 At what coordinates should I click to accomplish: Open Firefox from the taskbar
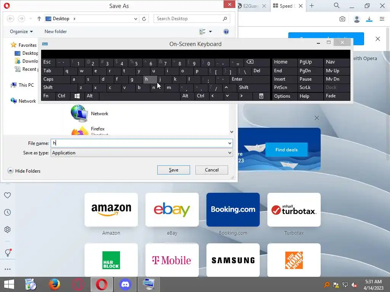point(54,284)
